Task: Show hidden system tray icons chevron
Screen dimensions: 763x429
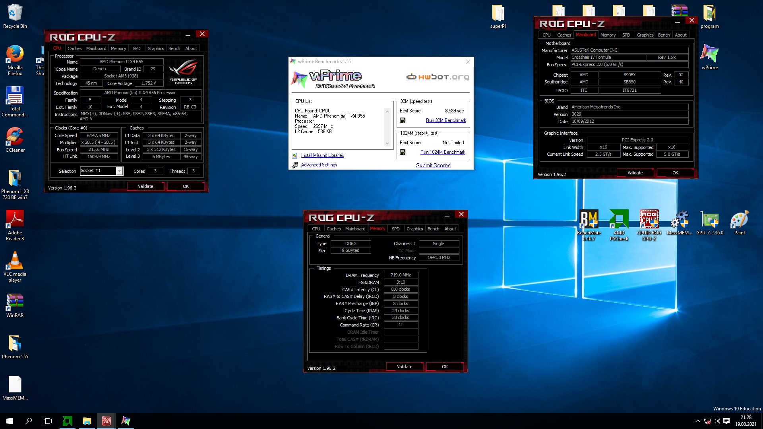Action: (697, 421)
